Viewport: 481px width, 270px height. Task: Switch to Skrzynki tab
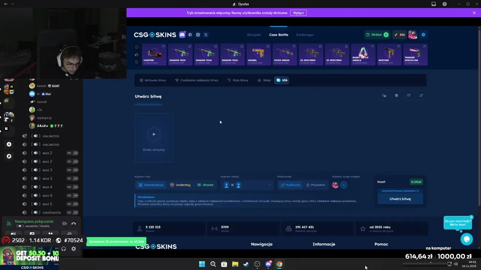click(254, 35)
